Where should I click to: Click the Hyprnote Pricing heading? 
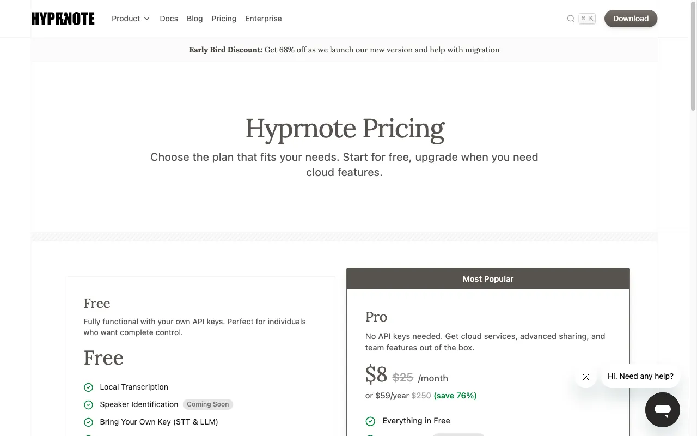pyautogui.click(x=345, y=129)
